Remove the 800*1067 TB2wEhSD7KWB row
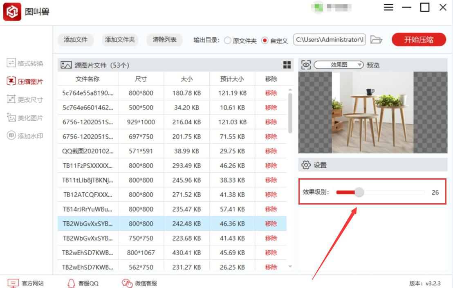 pyautogui.click(x=271, y=253)
